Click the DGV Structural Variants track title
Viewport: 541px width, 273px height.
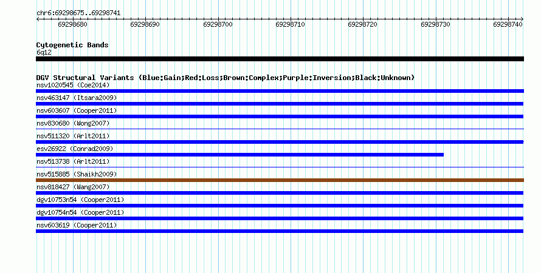pyautogui.click(x=226, y=78)
